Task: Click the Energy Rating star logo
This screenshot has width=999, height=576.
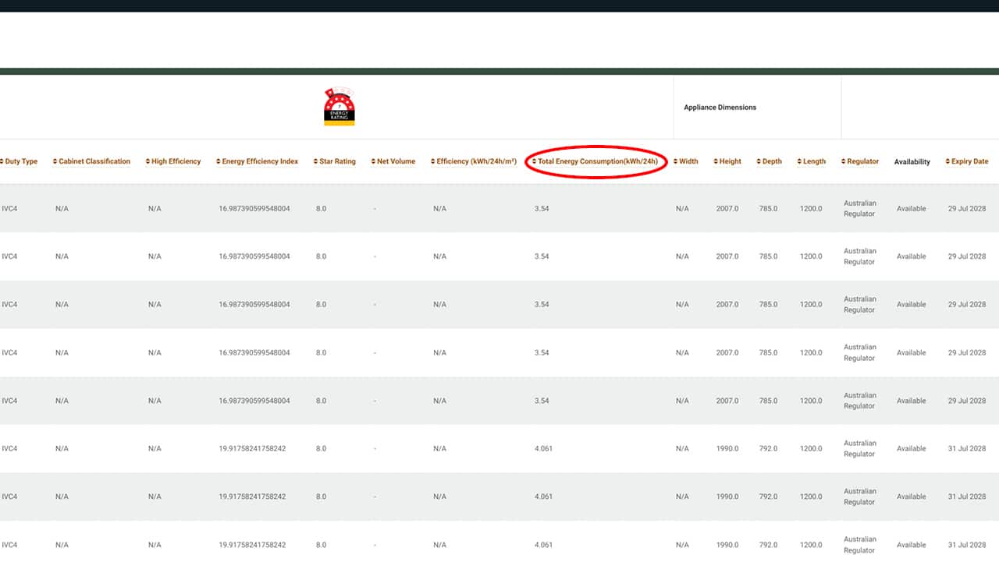Action: 340,107
